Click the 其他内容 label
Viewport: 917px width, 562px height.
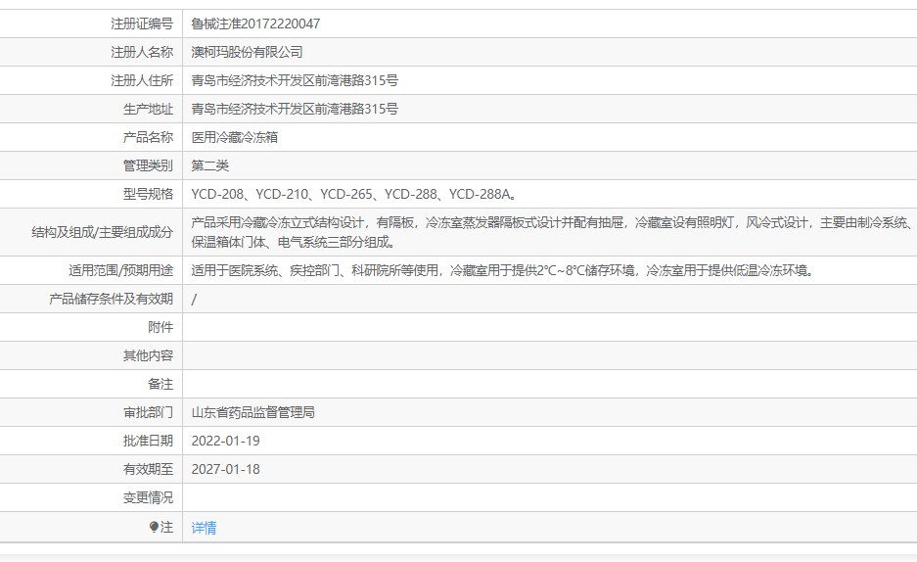(148, 355)
